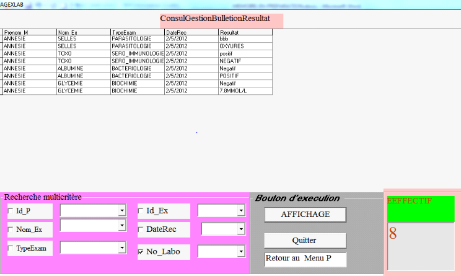Uncheck the No_Labo checkbox
This screenshot has height=276, width=461.
(x=141, y=252)
